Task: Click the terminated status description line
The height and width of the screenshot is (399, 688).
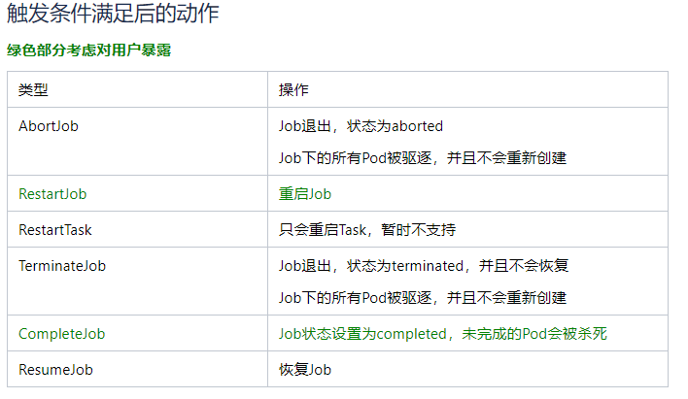Action: click(x=424, y=266)
